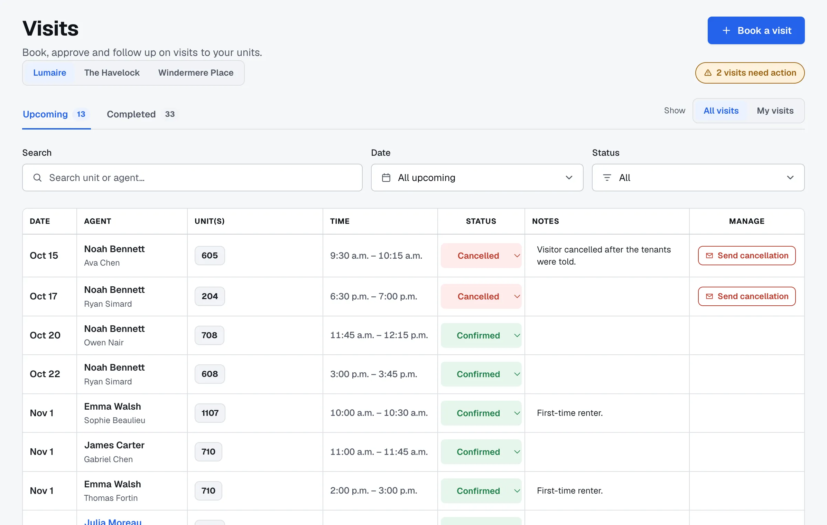Click the agent name 'Sophie Beaulieu'
Image resolution: width=827 pixels, height=525 pixels.
[x=114, y=420]
